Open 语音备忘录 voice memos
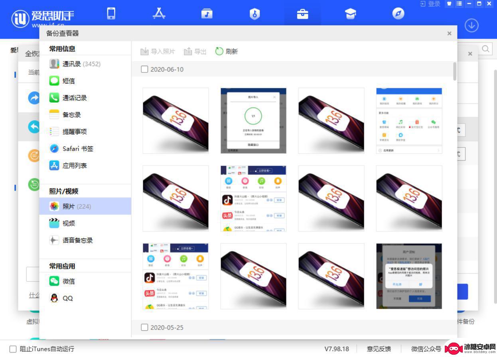The width and height of the screenshot is (497, 357). pos(85,240)
